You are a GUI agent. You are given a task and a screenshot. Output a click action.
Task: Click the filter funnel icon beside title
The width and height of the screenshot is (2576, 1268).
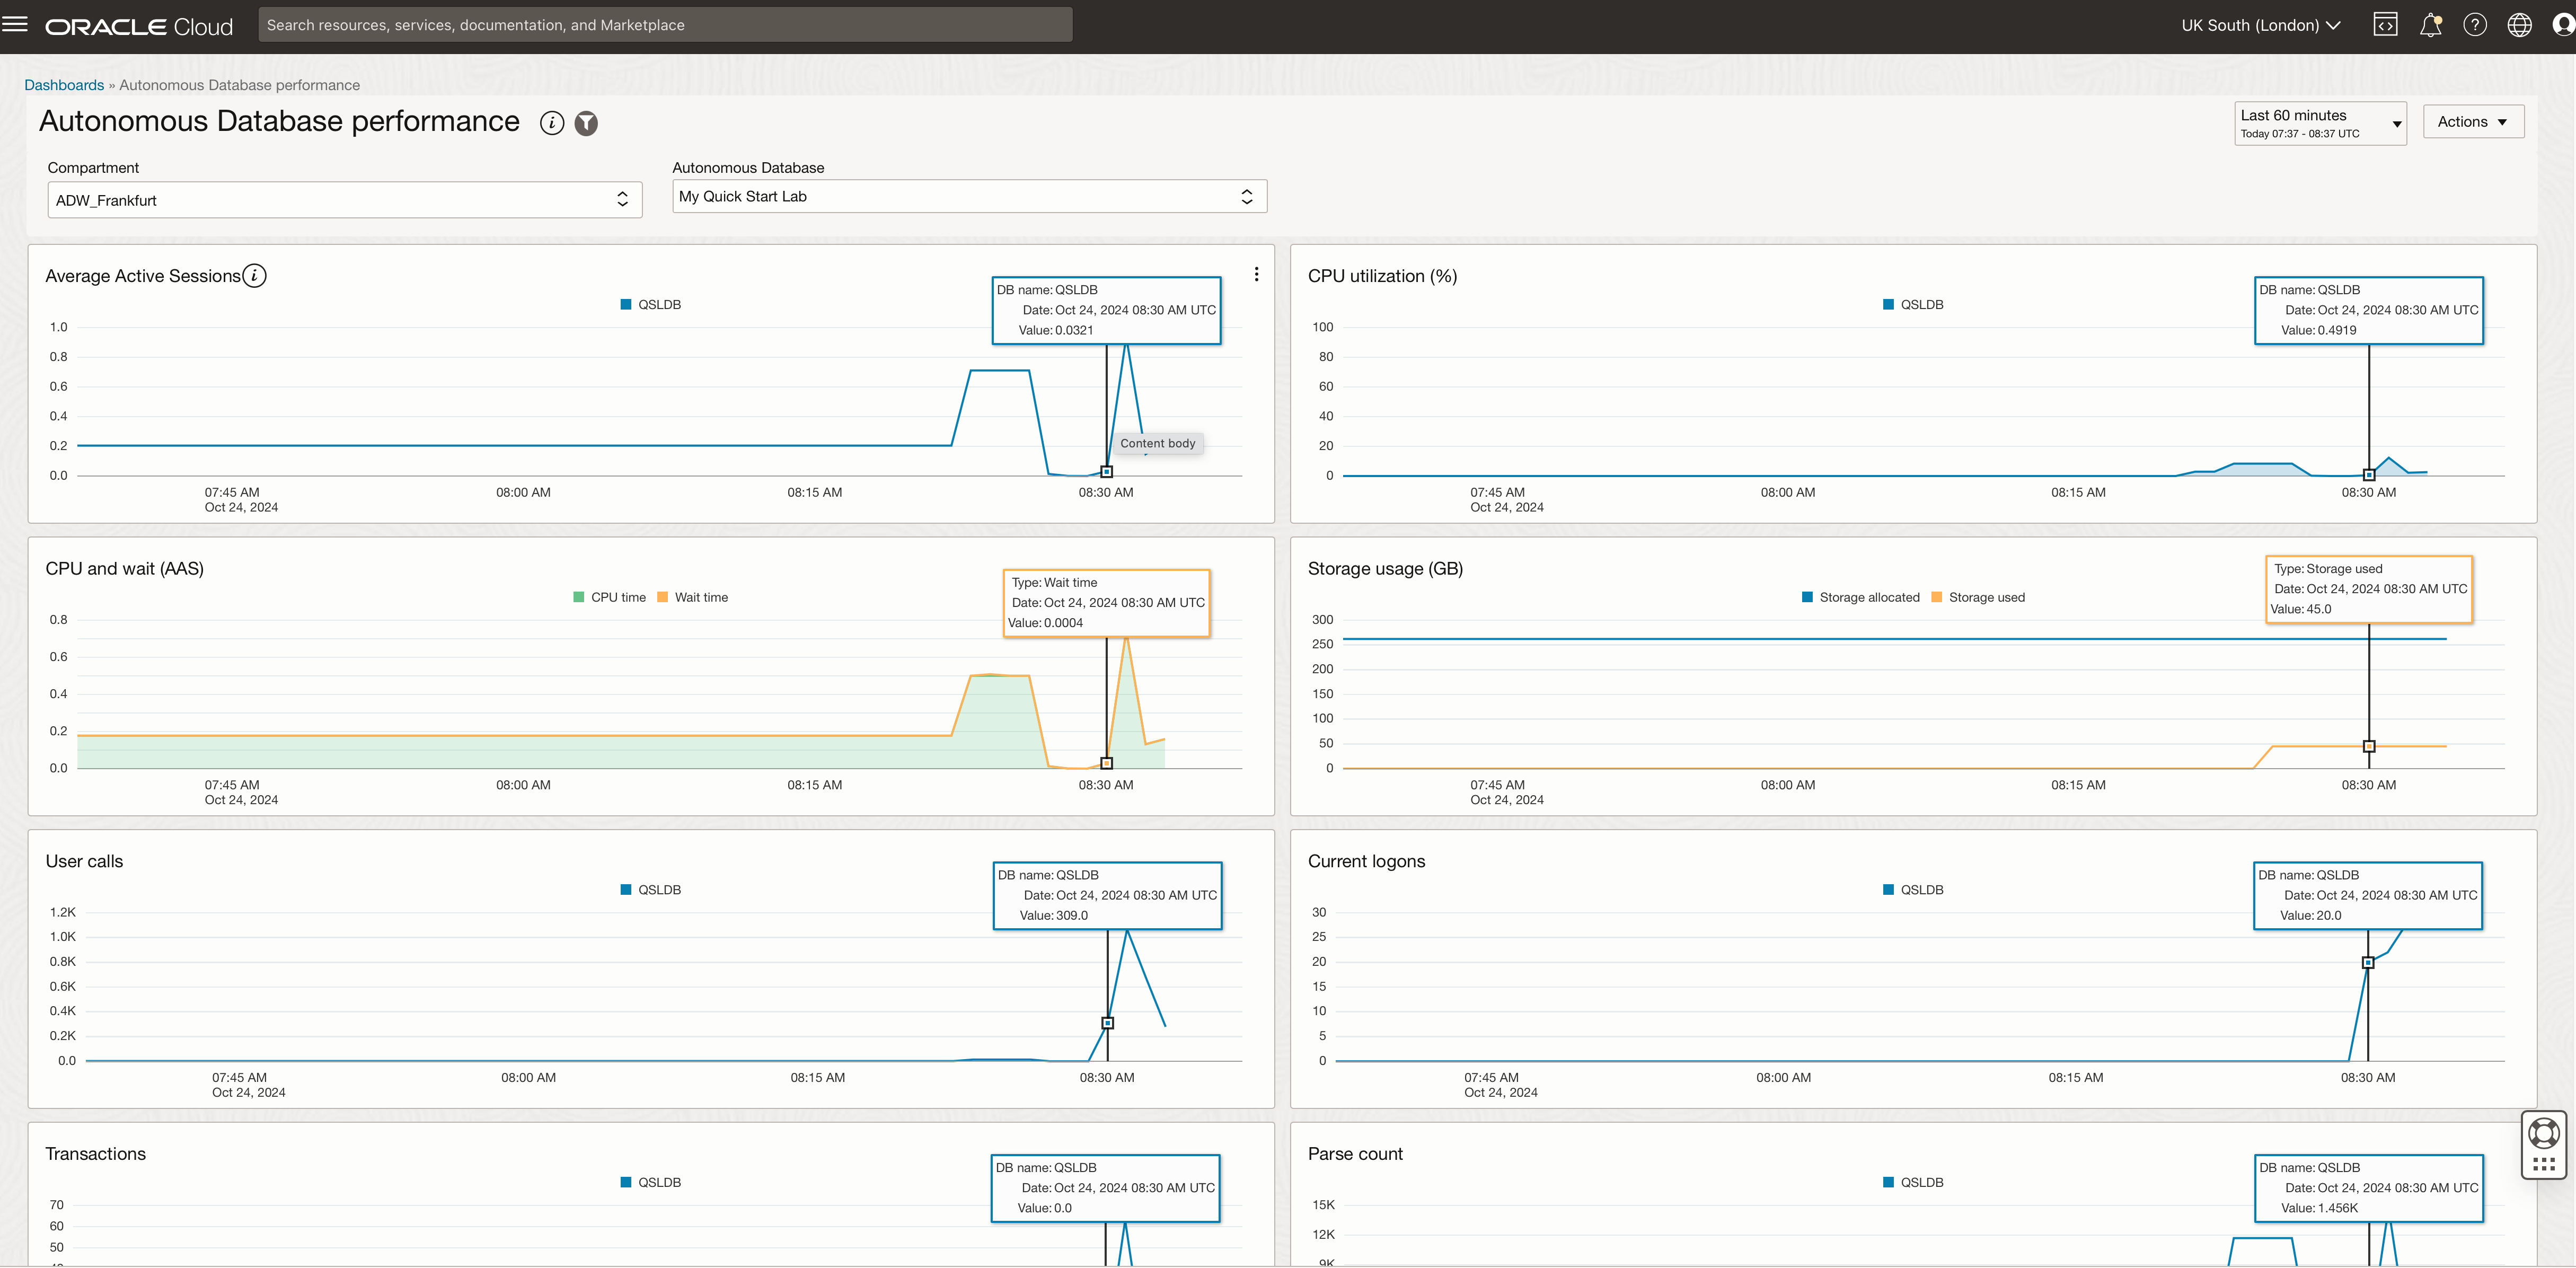coord(586,123)
